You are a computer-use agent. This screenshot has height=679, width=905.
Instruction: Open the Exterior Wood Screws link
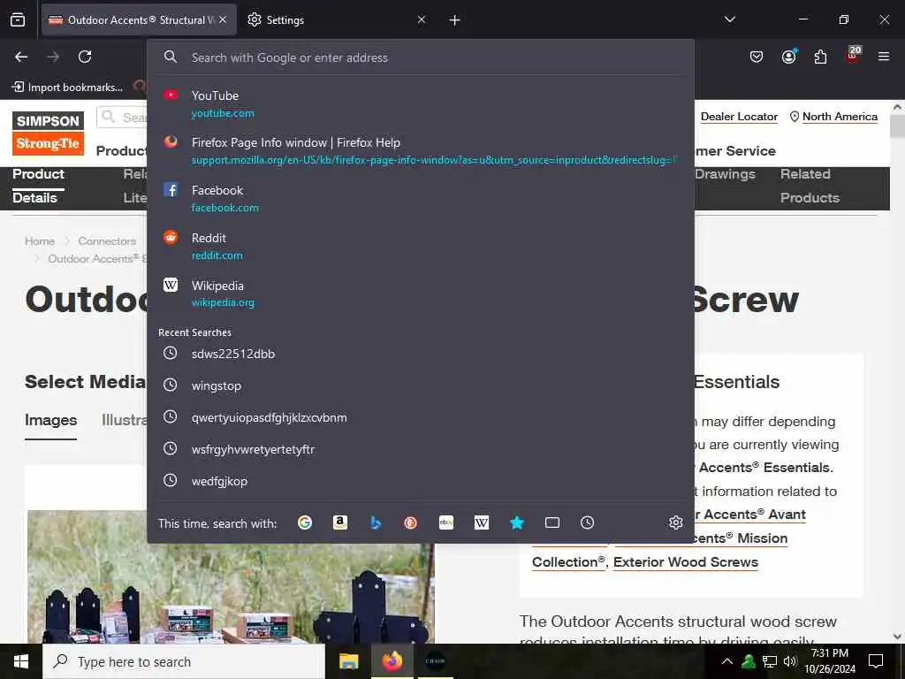coord(686,561)
